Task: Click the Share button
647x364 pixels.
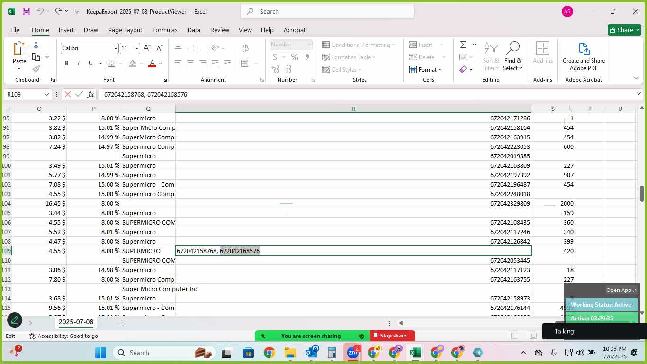Action: 624,30
